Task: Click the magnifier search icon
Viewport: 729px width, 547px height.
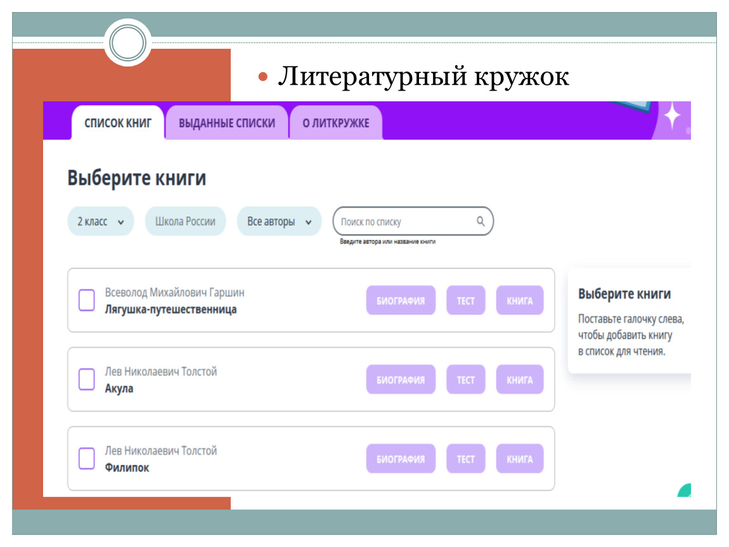Action: (481, 222)
